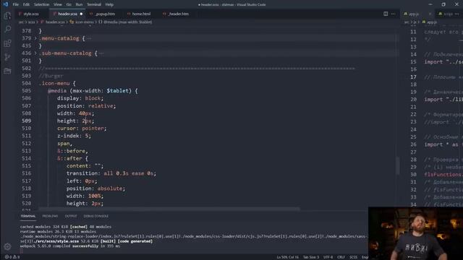Open the Explorer view in activity bar
Viewport: 463px width, 260px height.
[x=7, y=16]
